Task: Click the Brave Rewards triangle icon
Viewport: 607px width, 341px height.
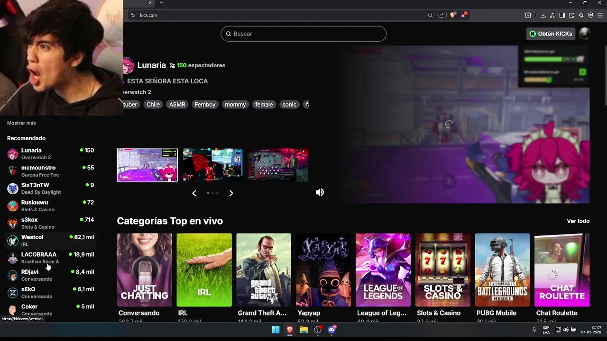Action: (464, 15)
